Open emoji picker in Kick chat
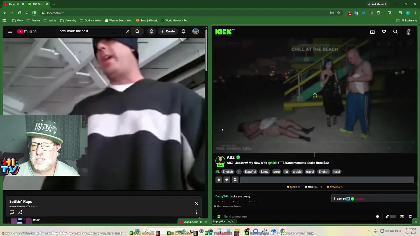 tap(377, 216)
